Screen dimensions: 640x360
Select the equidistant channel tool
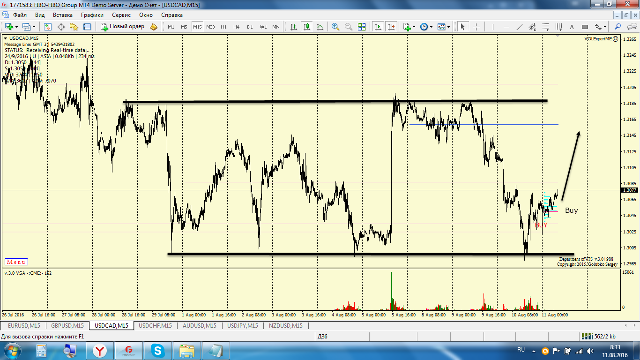coord(532,27)
